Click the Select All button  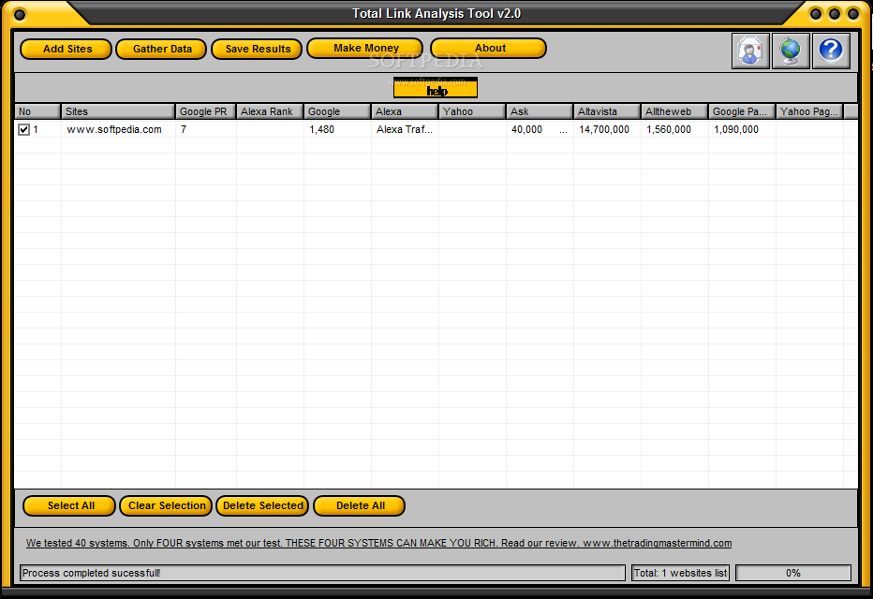[69, 506]
